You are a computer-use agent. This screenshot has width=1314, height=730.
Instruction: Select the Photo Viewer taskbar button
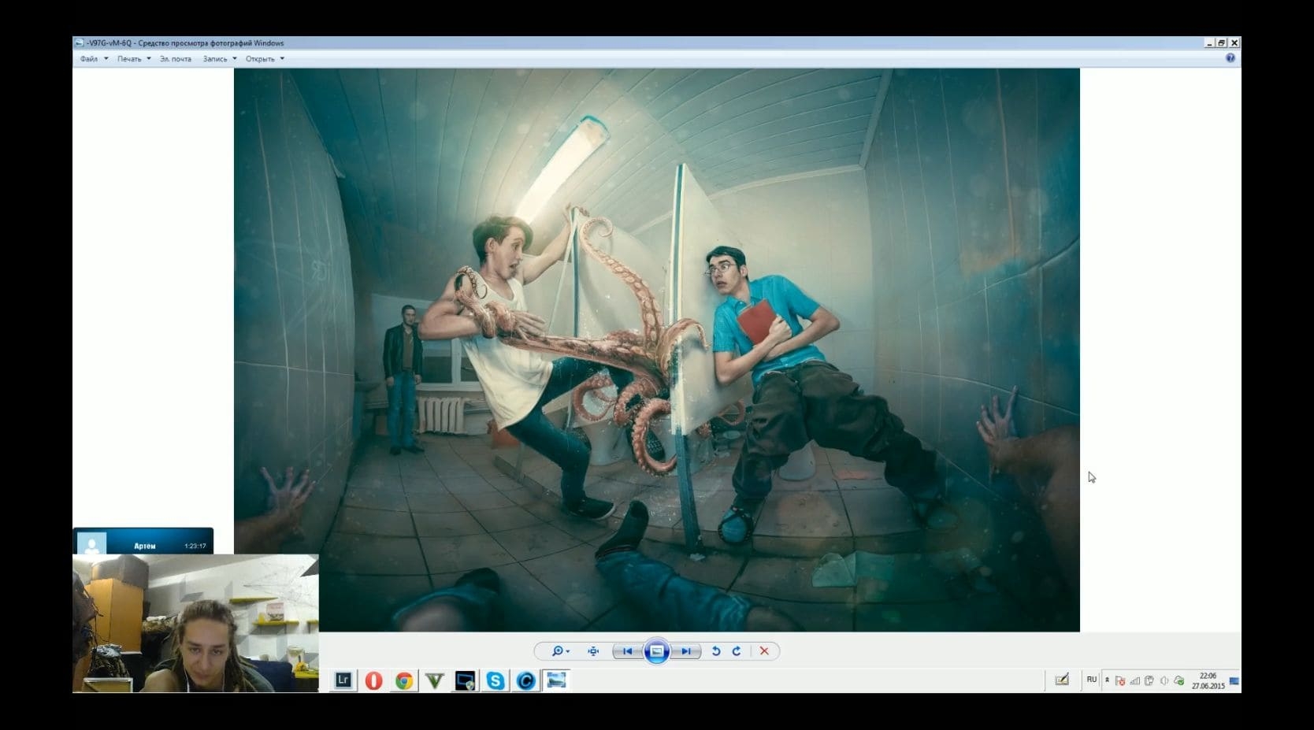point(557,680)
